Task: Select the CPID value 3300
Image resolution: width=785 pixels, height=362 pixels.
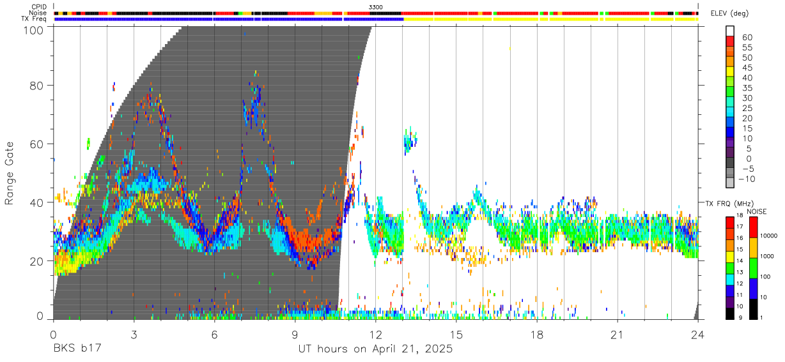Action: [377, 7]
